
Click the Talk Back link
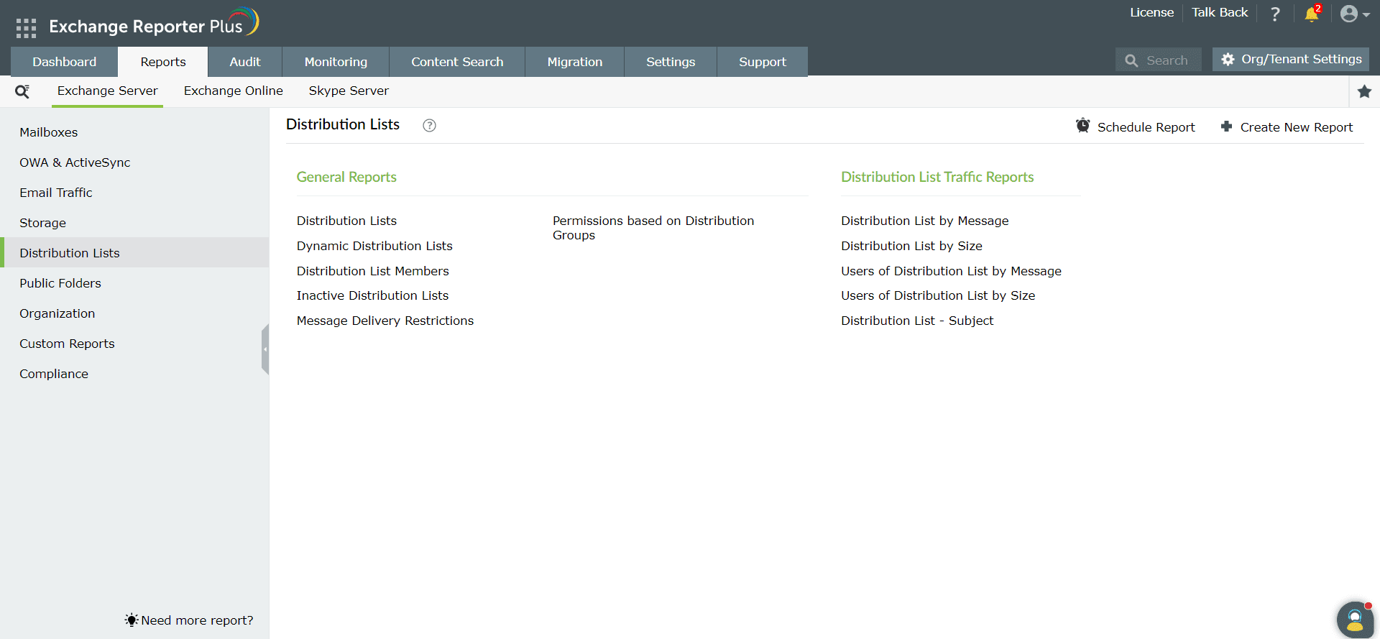[x=1220, y=12]
